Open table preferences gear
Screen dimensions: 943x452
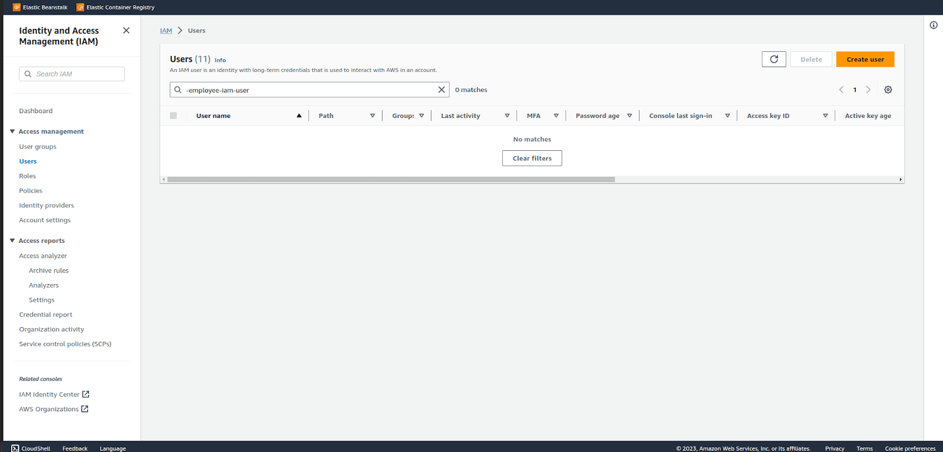pyautogui.click(x=888, y=90)
